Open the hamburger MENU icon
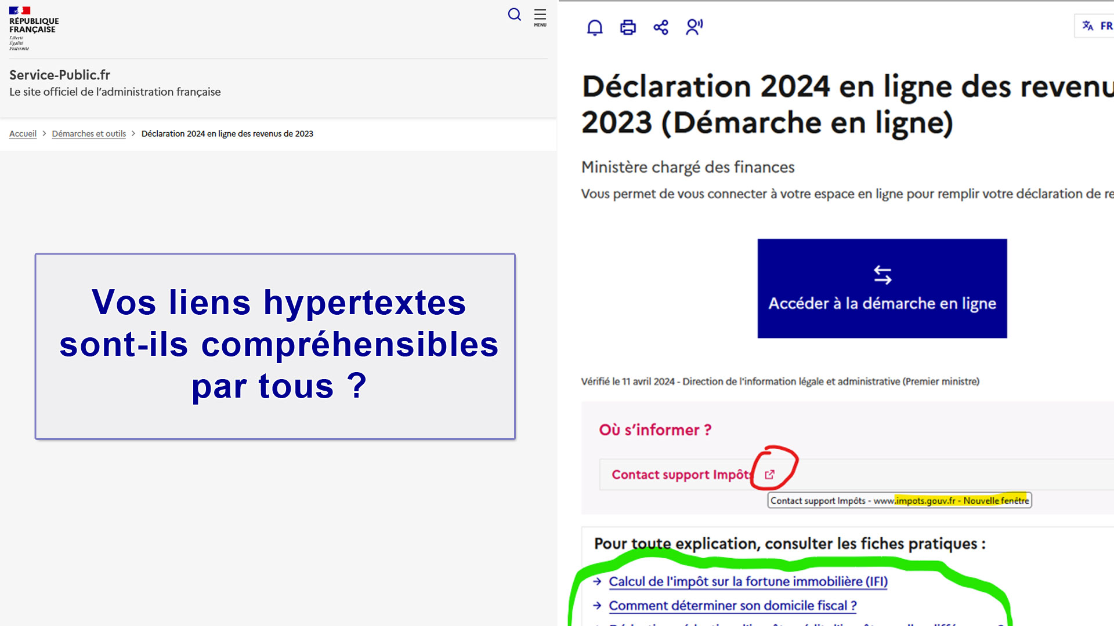Viewport: 1114px width, 626px height. [540, 17]
